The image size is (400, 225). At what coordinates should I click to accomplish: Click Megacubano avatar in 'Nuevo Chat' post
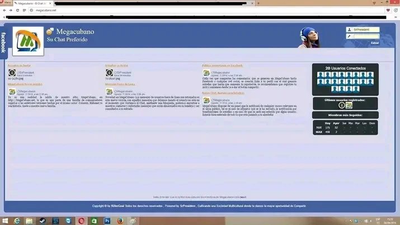click(206, 100)
